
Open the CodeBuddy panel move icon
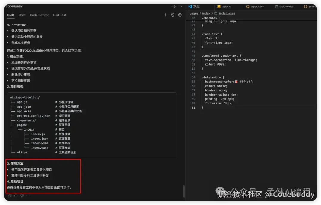pos(174,7)
